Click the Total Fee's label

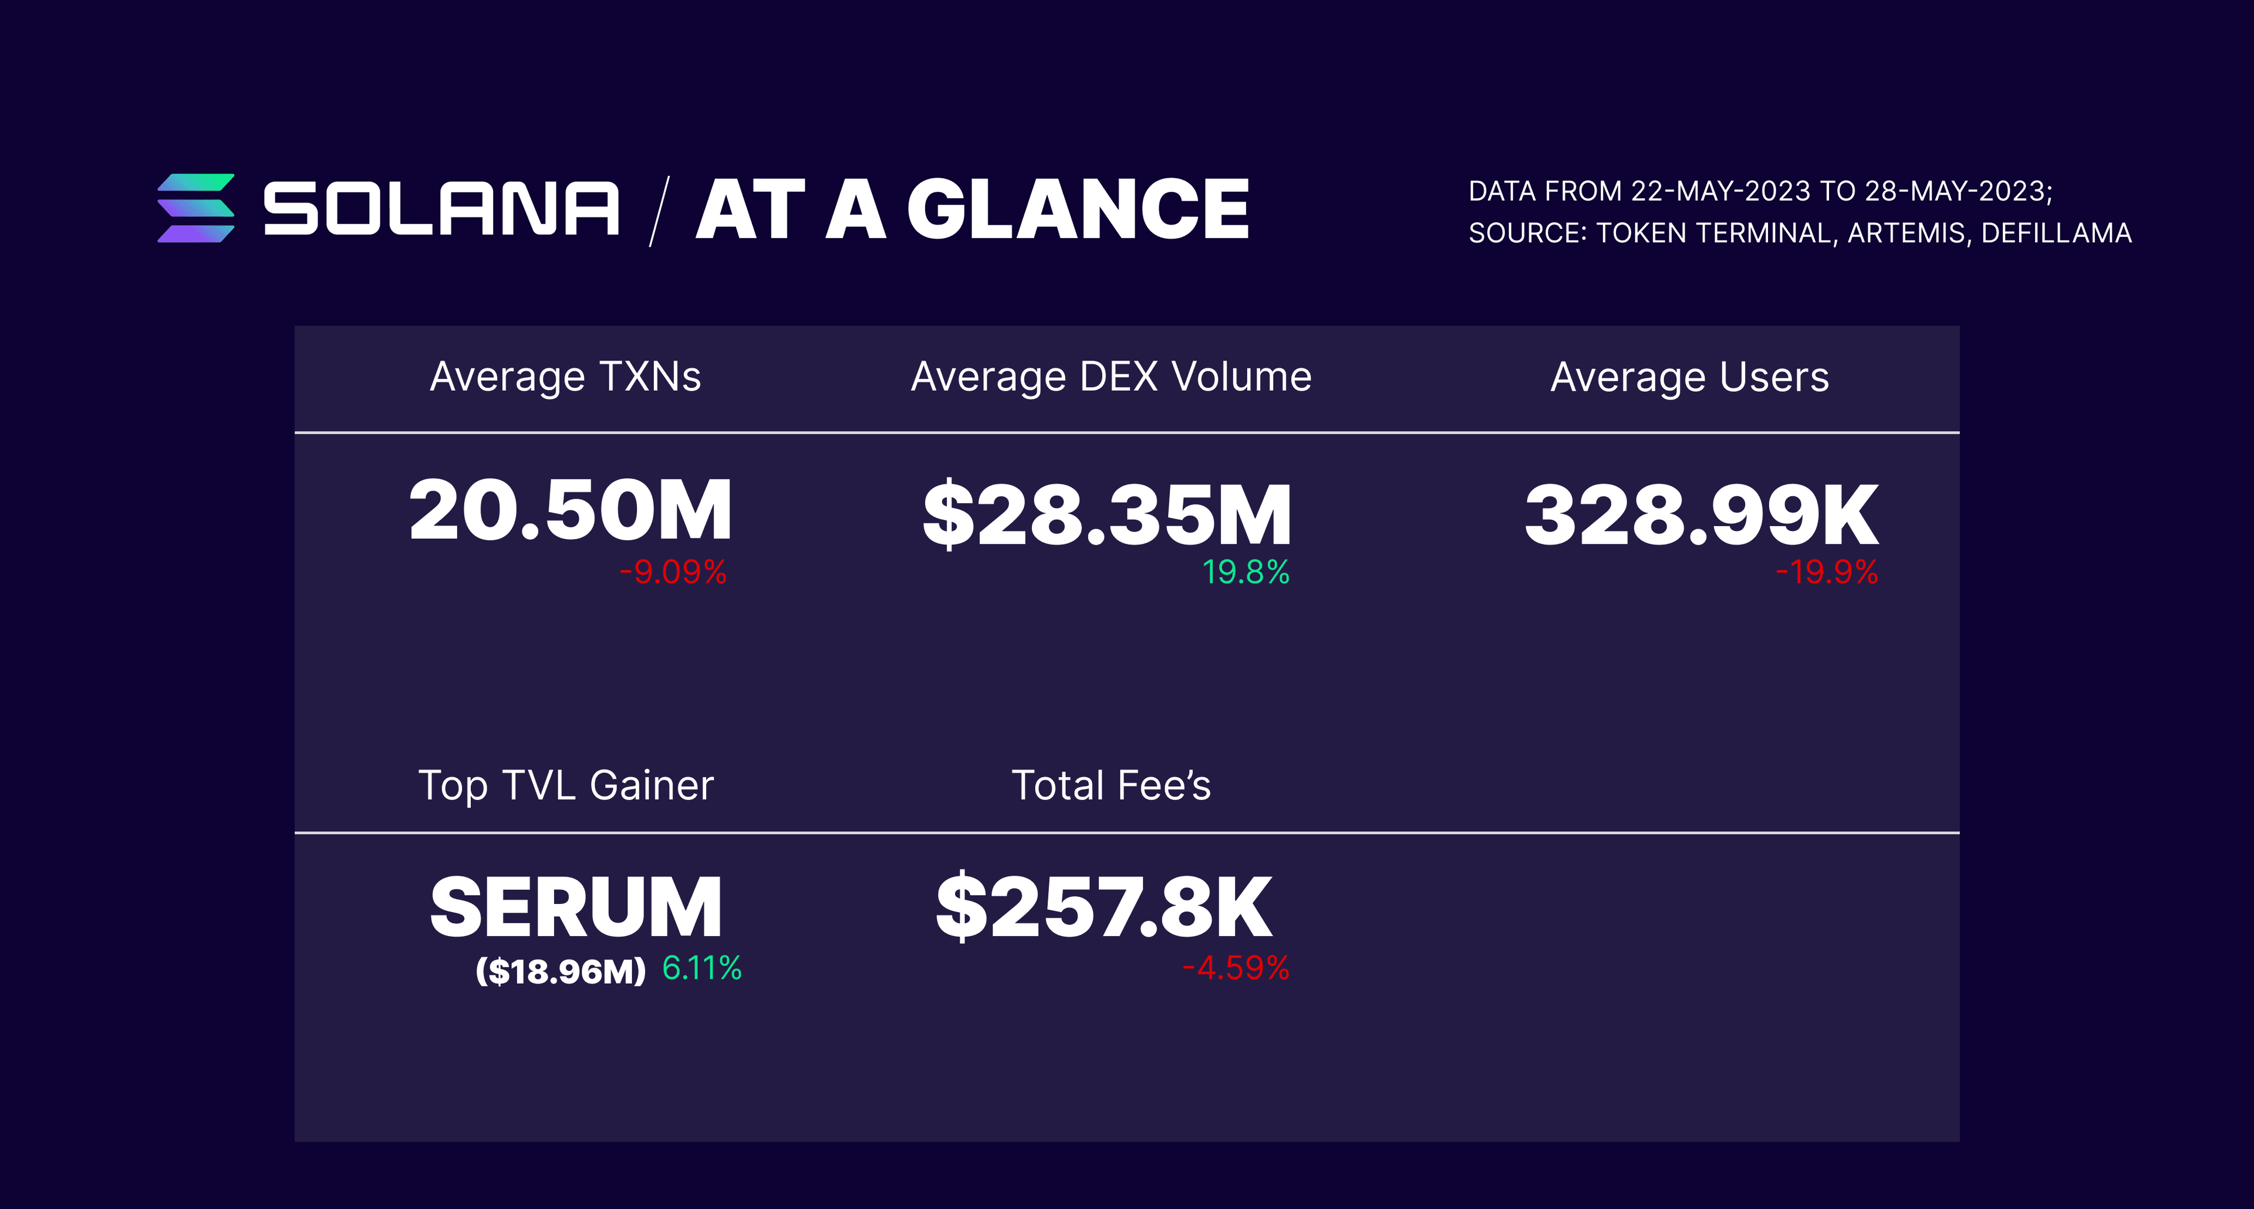(x=1111, y=785)
